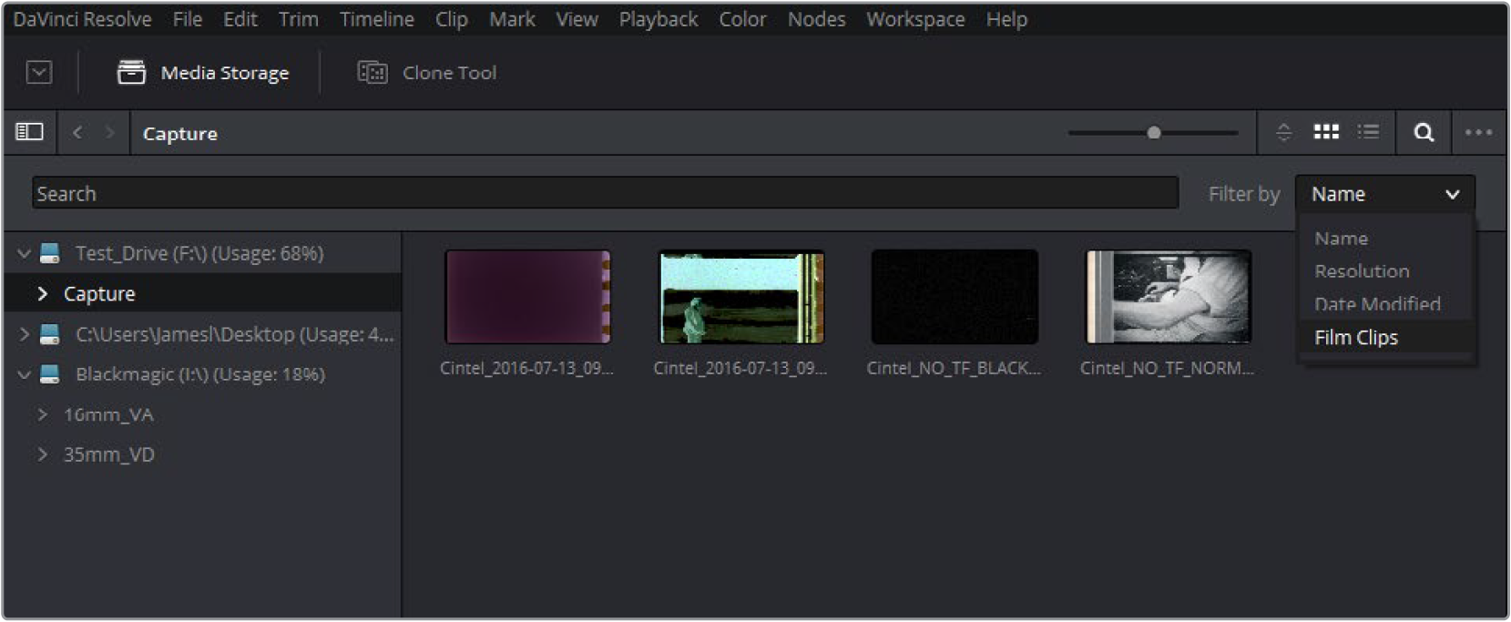Select Resolution in the filter list
The height and width of the screenshot is (622, 1511).
[x=1362, y=271]
